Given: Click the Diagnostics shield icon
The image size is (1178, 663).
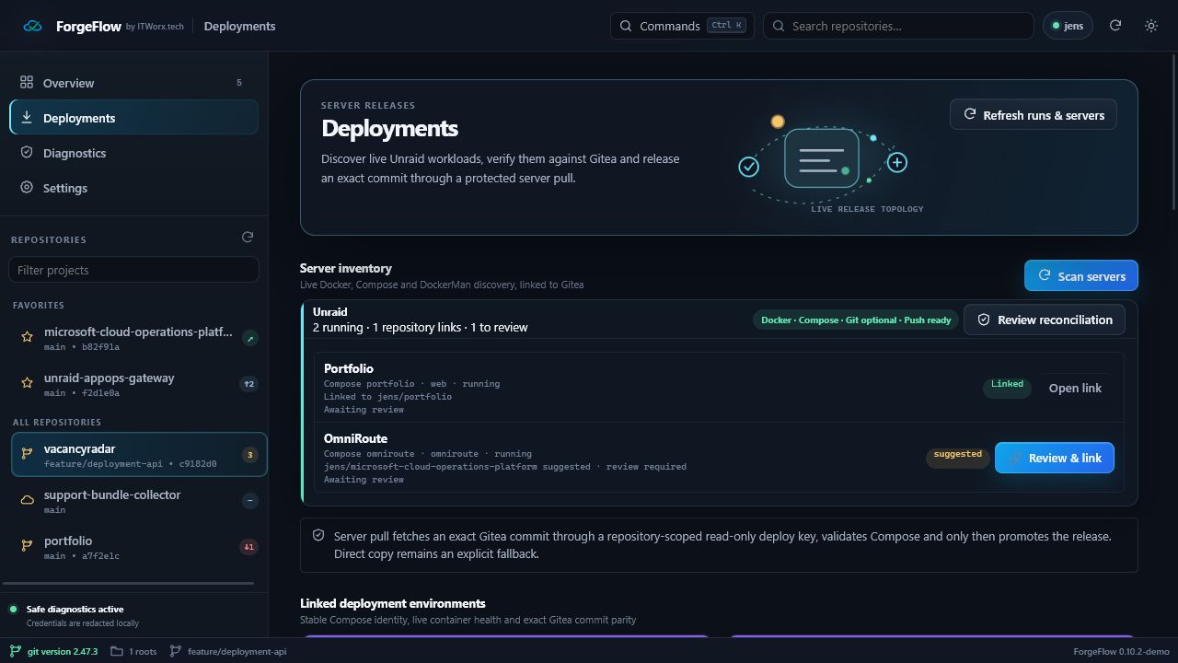Looking at the screenshot, I should (x=27, y=152).
